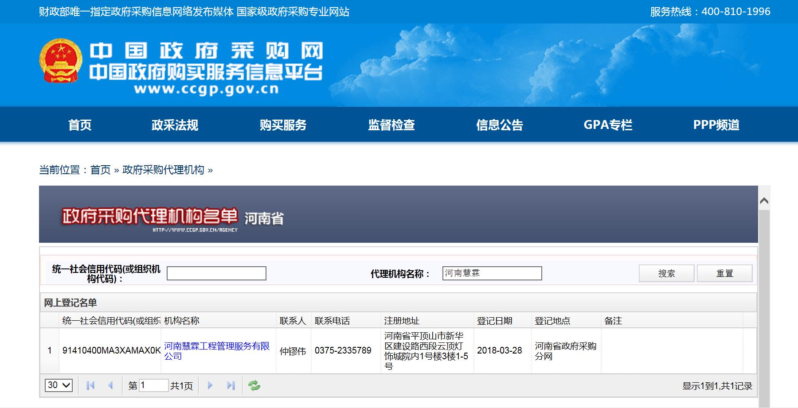This screenshot has height=408, width=798.
Task: Open 监督检查 in the navigation bar
Action: click(x=391, y=125)
